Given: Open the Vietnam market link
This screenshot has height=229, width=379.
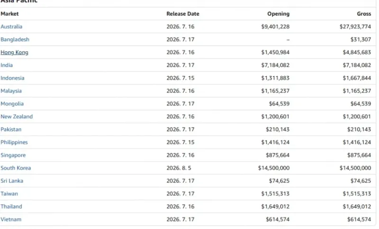Looking at the screenshot, I should click(x=11, y=219).
